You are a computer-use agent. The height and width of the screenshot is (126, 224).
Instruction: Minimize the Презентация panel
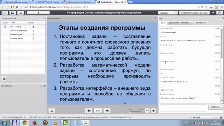point(153,19)
